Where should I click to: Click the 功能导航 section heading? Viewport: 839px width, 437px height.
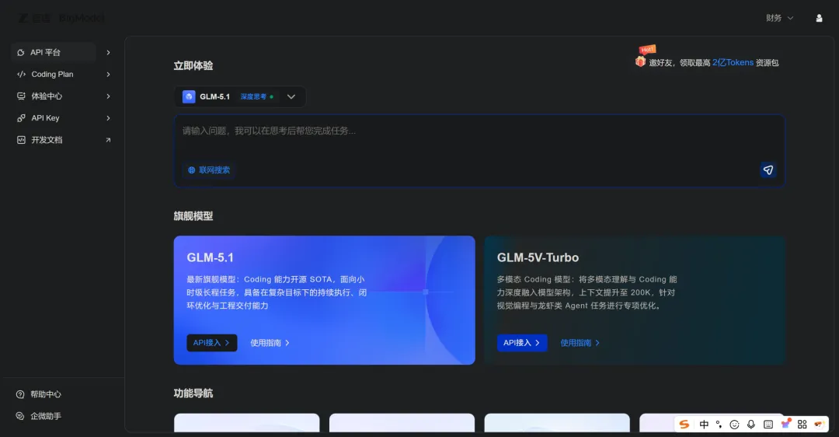(193, 393)
